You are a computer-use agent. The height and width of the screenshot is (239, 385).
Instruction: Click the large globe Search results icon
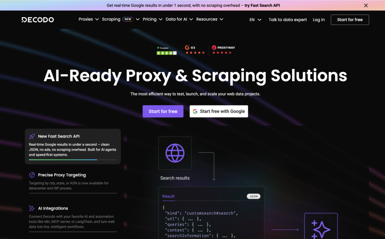point(175,153)
